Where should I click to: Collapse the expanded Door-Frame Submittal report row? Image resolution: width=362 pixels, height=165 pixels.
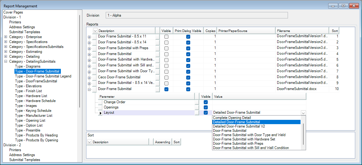89,89
